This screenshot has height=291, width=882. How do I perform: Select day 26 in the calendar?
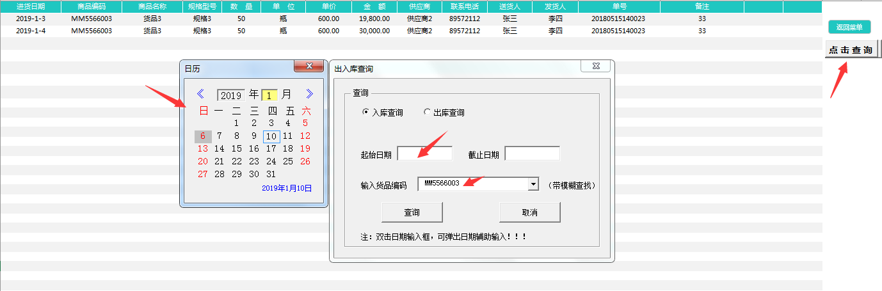[305, 161]
